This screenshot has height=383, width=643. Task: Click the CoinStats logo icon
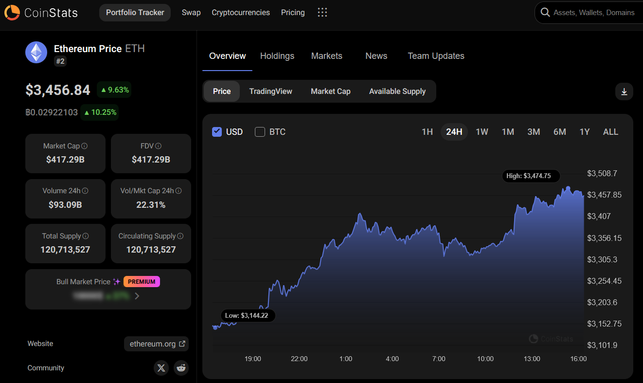click(x=12, y=13)
